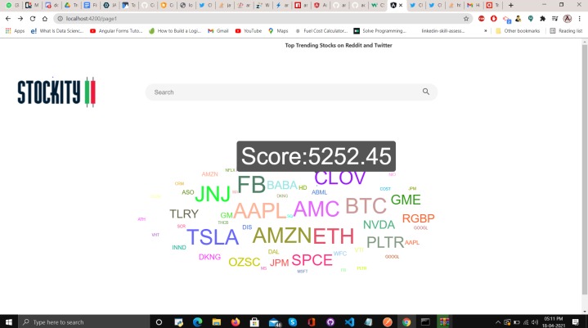This screenshot has height=328, width=588.
Task: Click AMC in the word cloud
Action: (x=316, y=209)
